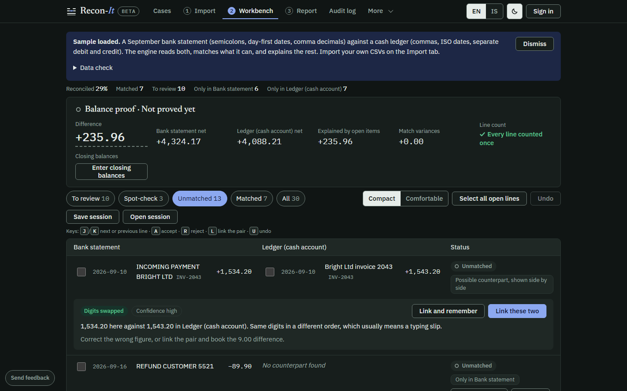Show the Unmatched 13 filter
This screenshot has width=627, height=391.
200,199
